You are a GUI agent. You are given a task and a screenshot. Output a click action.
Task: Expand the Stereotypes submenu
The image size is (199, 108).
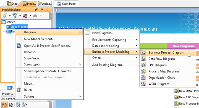click(49, 64)
